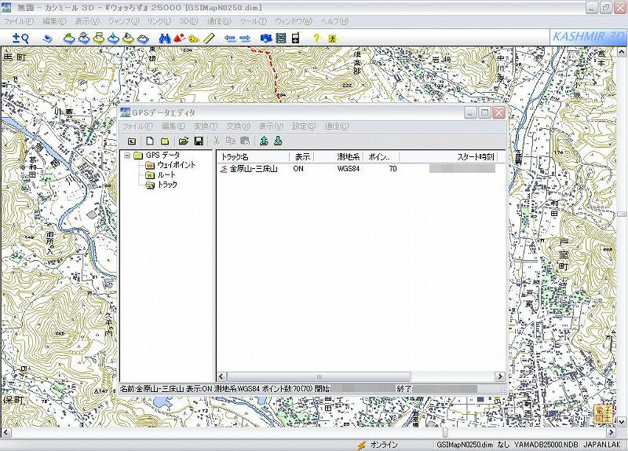
Task: Select ウェイポイント in the GPS tree
Action: tap(176, 165)
